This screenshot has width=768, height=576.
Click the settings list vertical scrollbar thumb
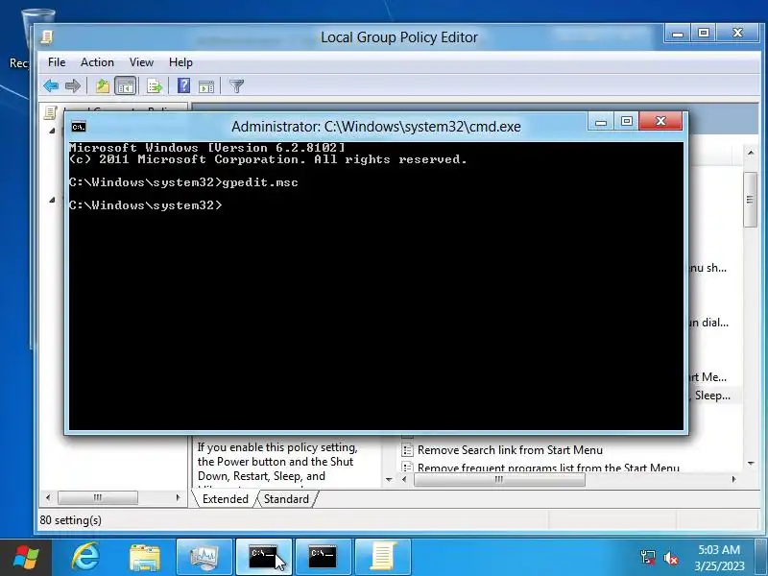(x=750, y=200)
